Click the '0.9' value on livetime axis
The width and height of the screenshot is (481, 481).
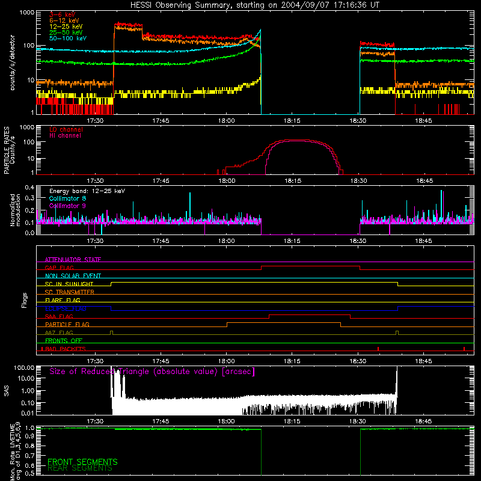coord(29,437)
